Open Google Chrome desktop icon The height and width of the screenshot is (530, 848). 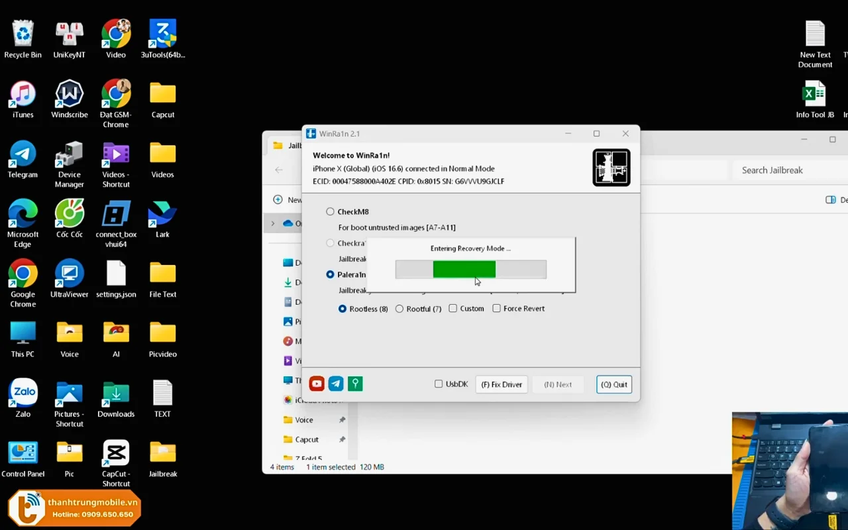23,284
